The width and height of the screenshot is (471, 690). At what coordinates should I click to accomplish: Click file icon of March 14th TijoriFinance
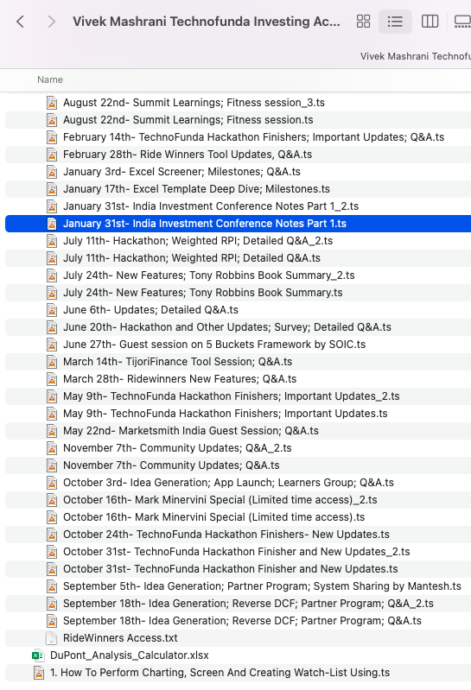pos(52,362)
